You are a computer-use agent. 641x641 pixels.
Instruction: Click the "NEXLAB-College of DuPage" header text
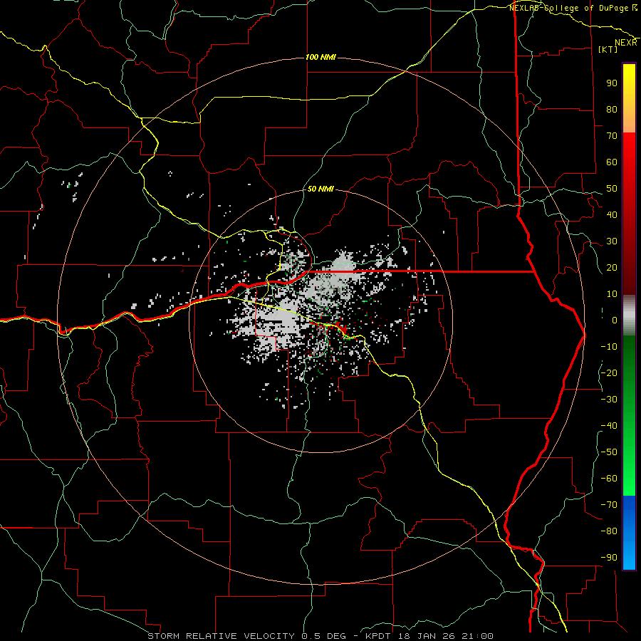570,8
